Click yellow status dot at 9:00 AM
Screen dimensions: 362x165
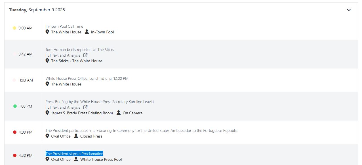tap(14, 28)
